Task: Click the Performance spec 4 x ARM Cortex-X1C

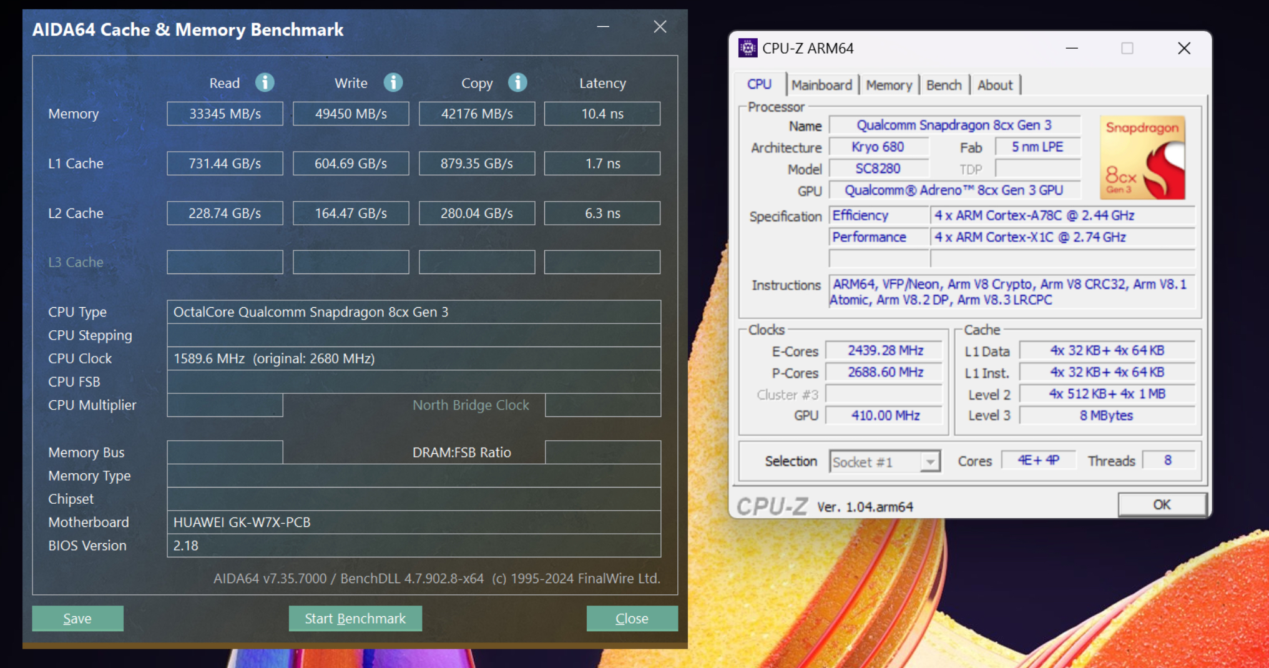Action: click(x=1062, y=237)
